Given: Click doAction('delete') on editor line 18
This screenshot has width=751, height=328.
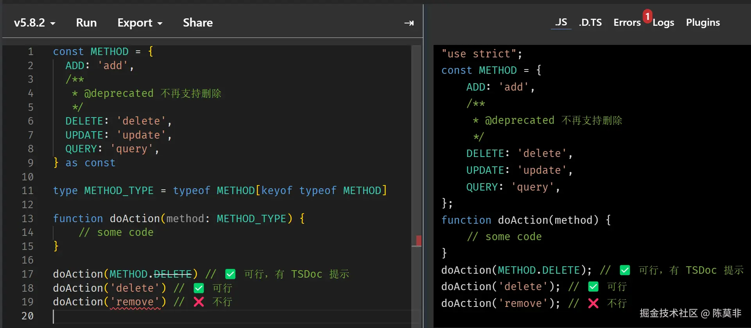Looking at the screenshot, I should [109, 288].
